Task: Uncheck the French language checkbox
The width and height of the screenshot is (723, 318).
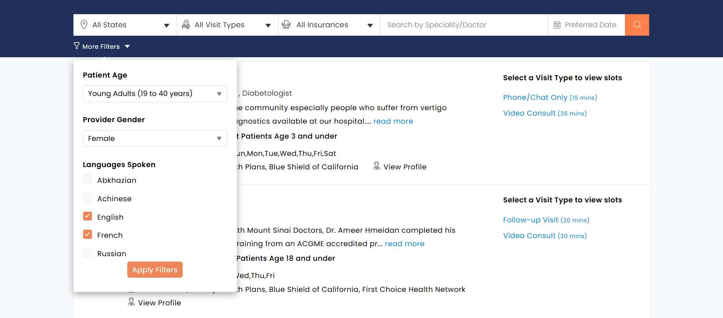Action: pyautogui.click(x=88, y=234)
